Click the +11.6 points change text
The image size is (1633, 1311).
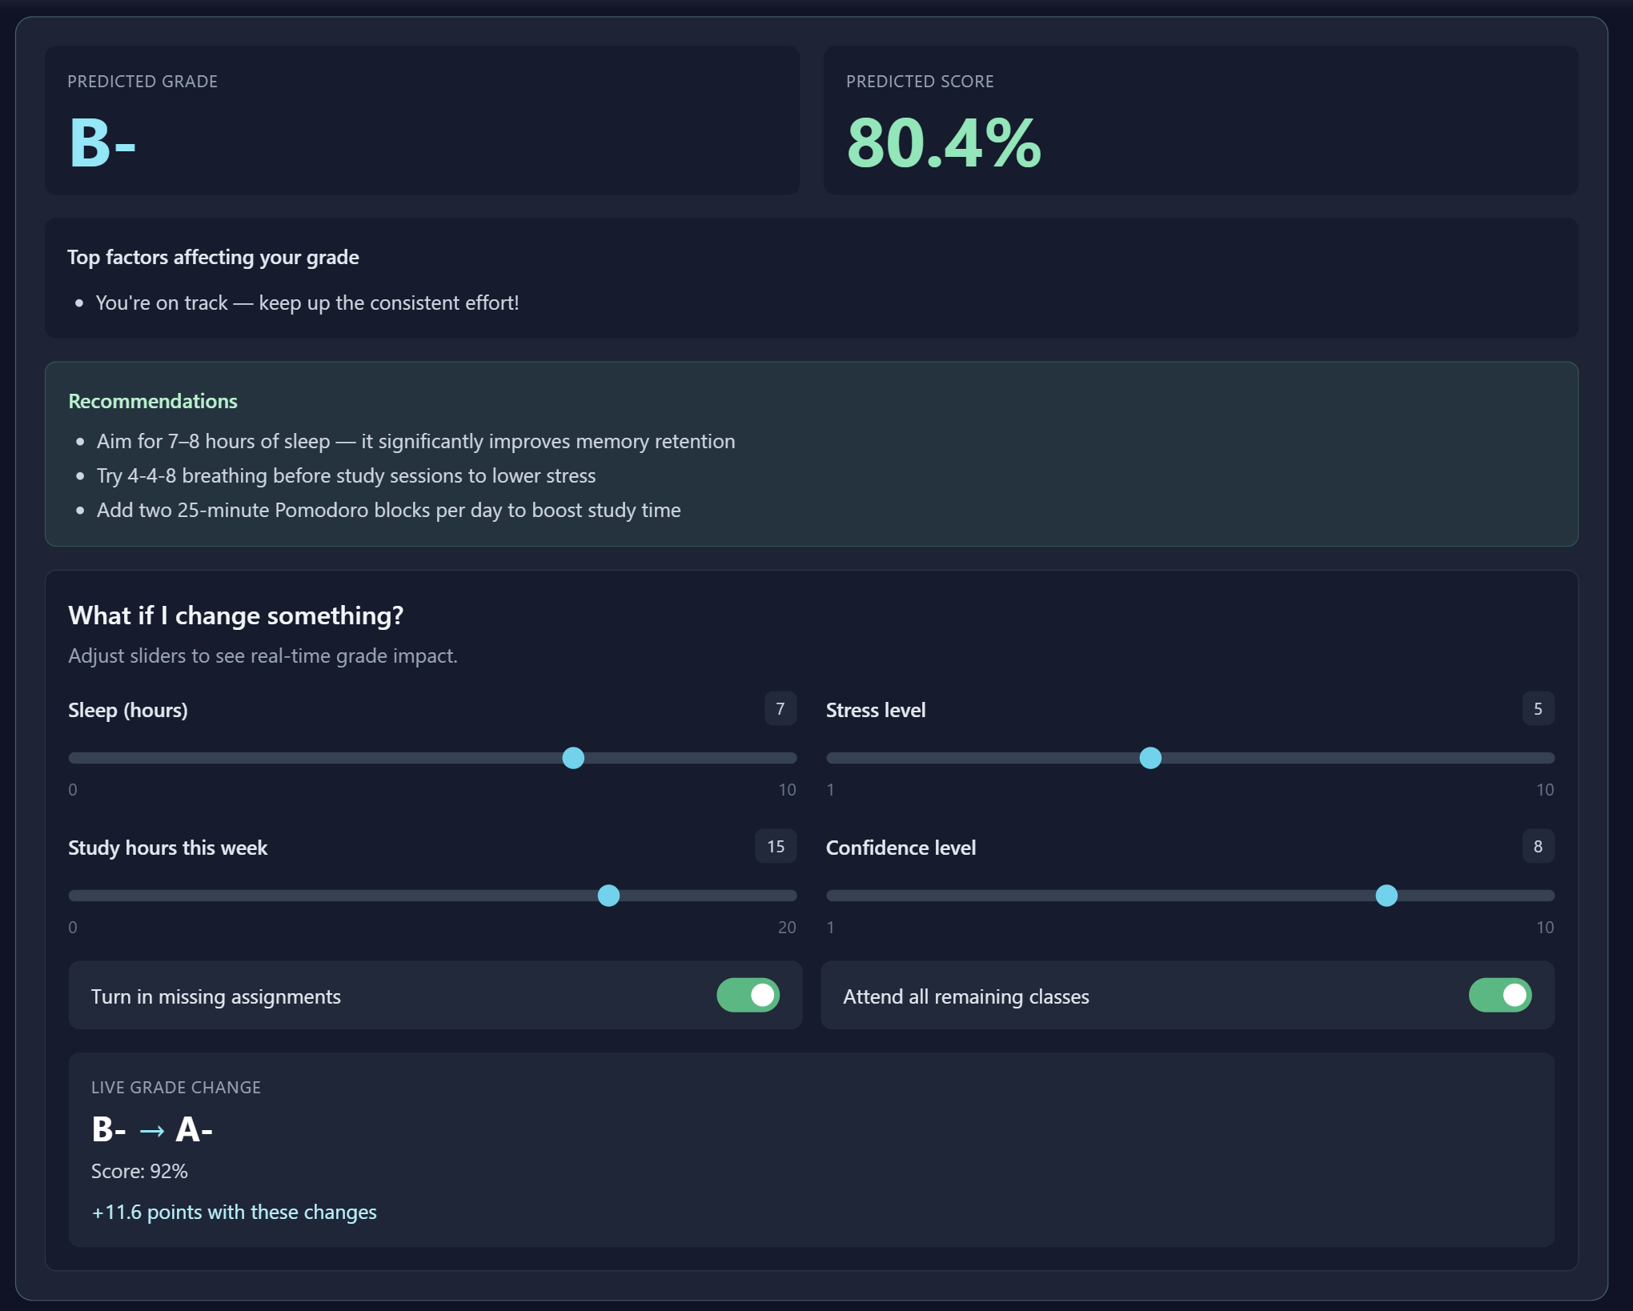pos(234,1212)
